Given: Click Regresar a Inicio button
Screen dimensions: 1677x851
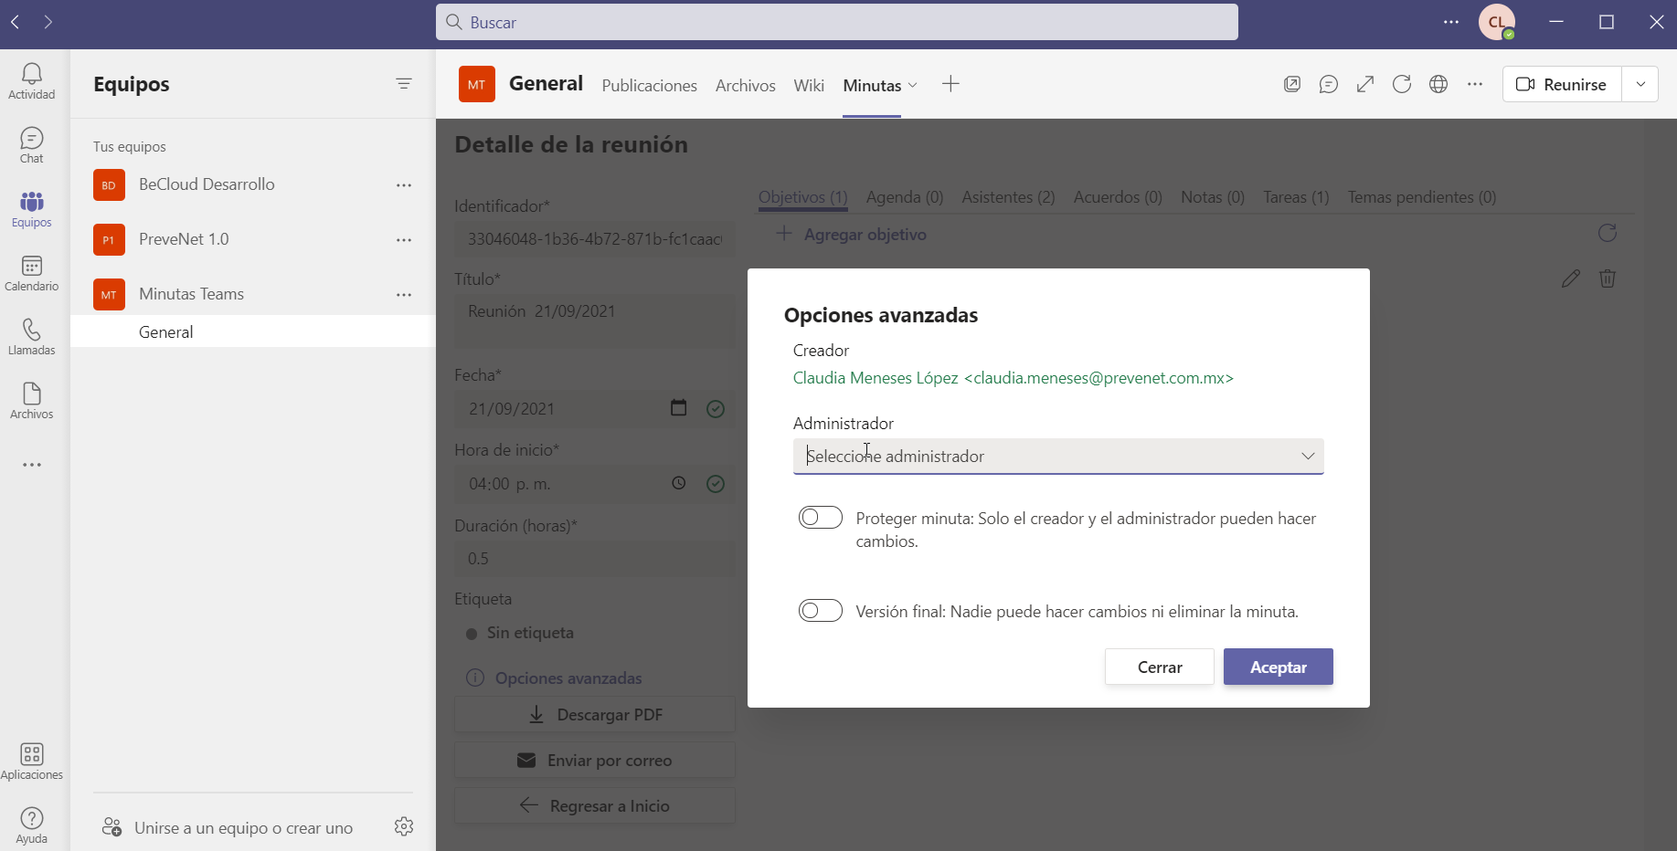Looking at the screenshot, I should tap(595, 805).
